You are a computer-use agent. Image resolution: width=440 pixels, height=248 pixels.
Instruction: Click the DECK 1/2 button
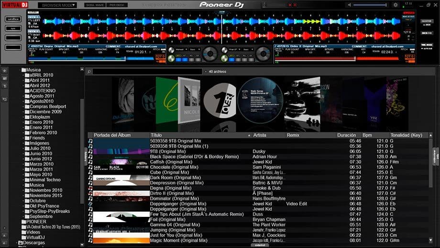pyautogui.click(x=427, y=33)
